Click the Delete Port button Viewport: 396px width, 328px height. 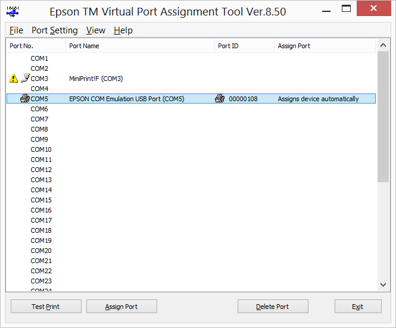coord(273,307)
